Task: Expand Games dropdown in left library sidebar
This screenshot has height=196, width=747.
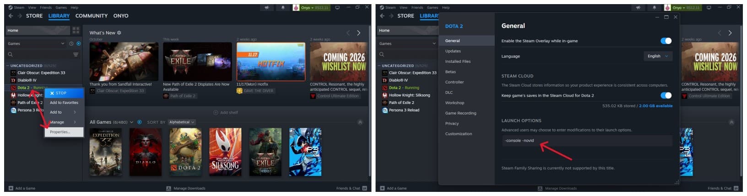Action: pyautogui.click(x=36, y=44)
